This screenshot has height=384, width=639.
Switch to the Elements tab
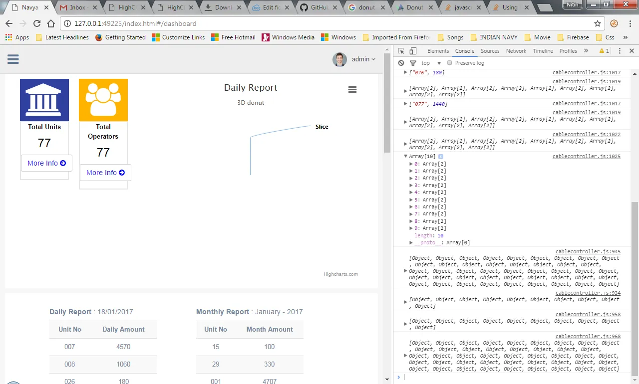(438, 51)
